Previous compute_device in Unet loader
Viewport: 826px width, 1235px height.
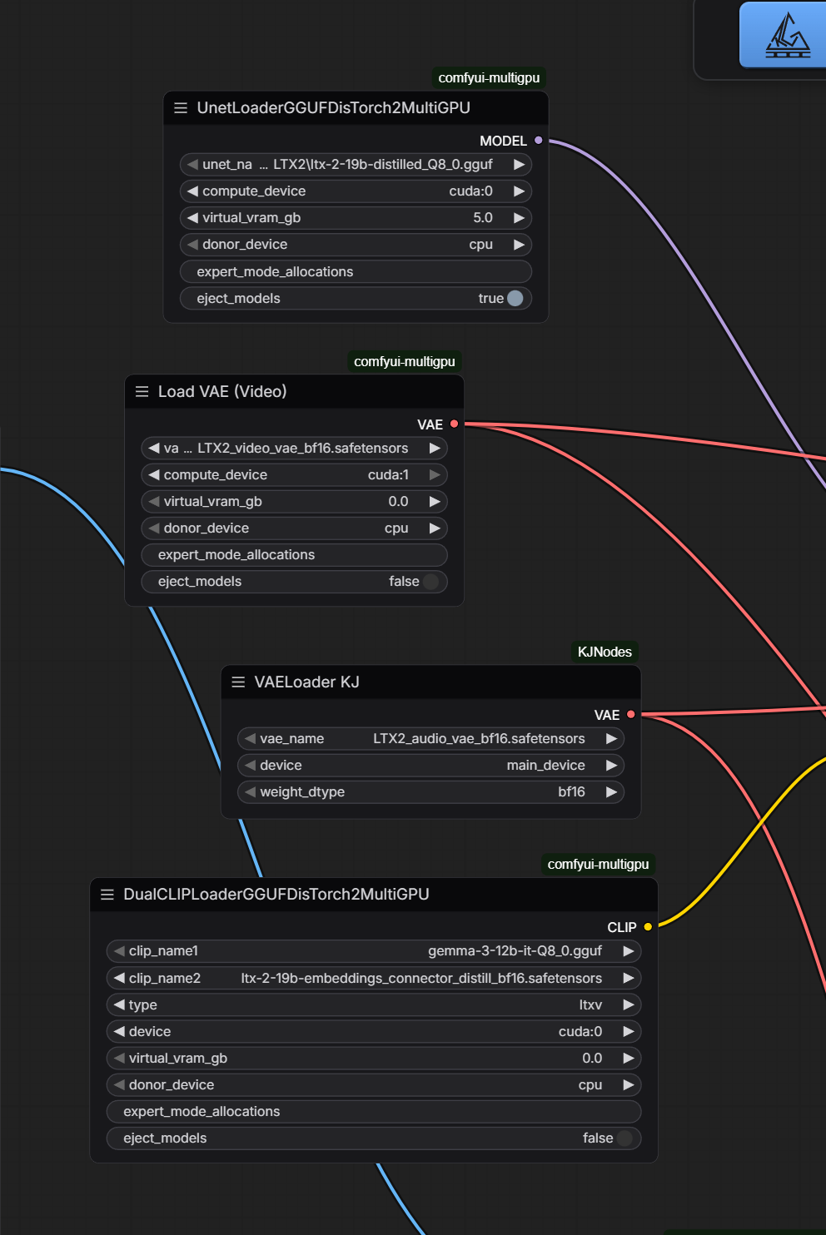coord(192,191)
